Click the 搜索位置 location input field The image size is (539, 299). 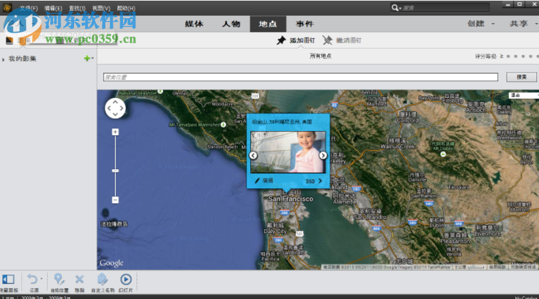pyautogui.click(x=300, y=77)
